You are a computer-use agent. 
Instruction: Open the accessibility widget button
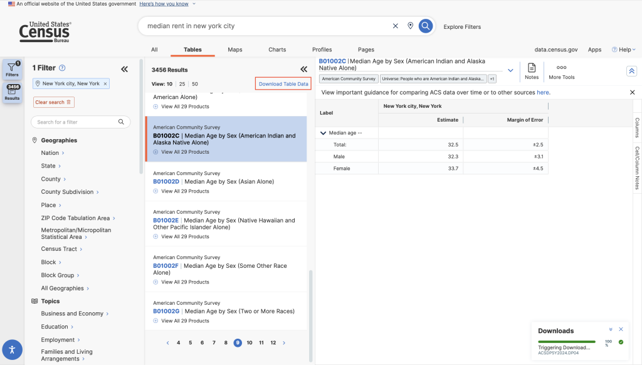[x=12, y=349]
